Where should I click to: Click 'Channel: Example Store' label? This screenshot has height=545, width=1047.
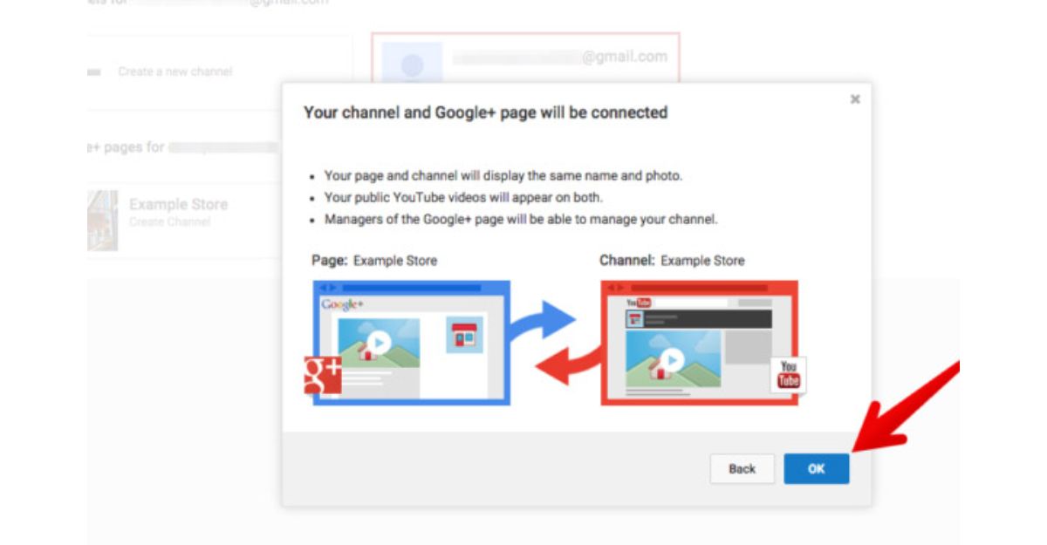click(x=672, y=261)
